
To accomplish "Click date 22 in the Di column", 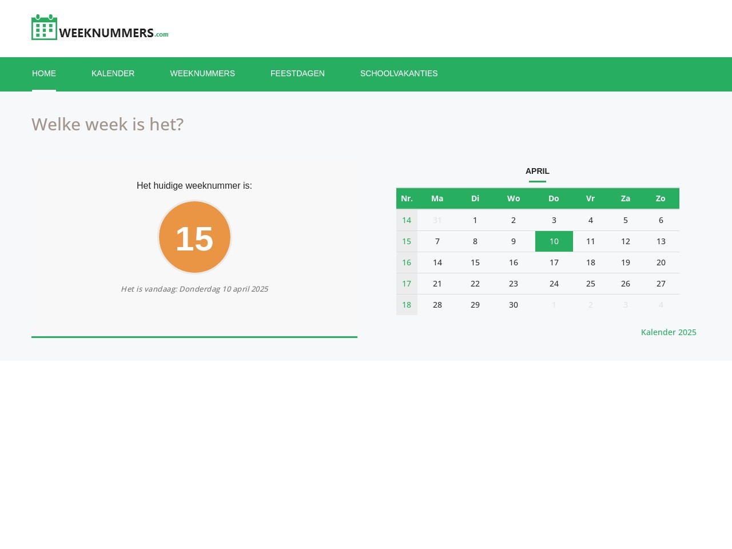I will pyautogui.click(x=475, y=284).
